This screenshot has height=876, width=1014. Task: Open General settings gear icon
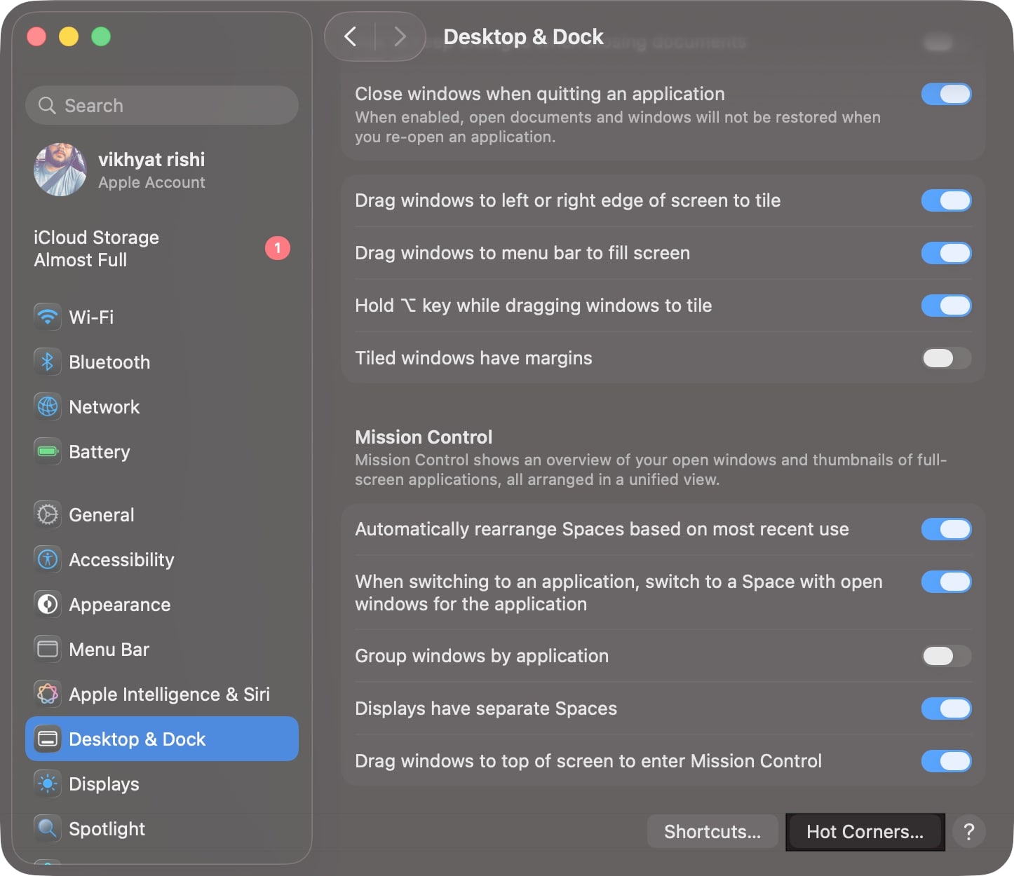47,514
